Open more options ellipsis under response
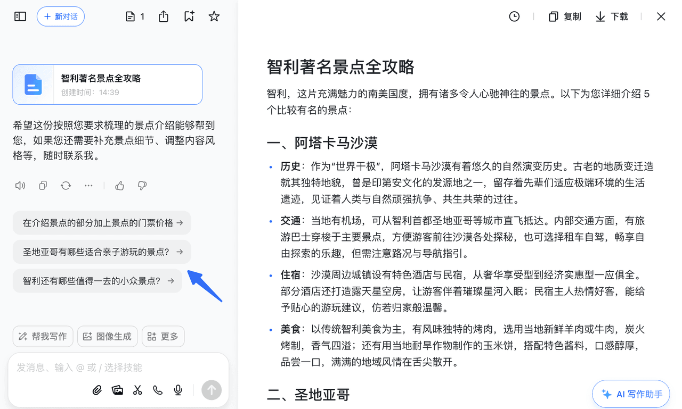 click(x=88, y=186)
